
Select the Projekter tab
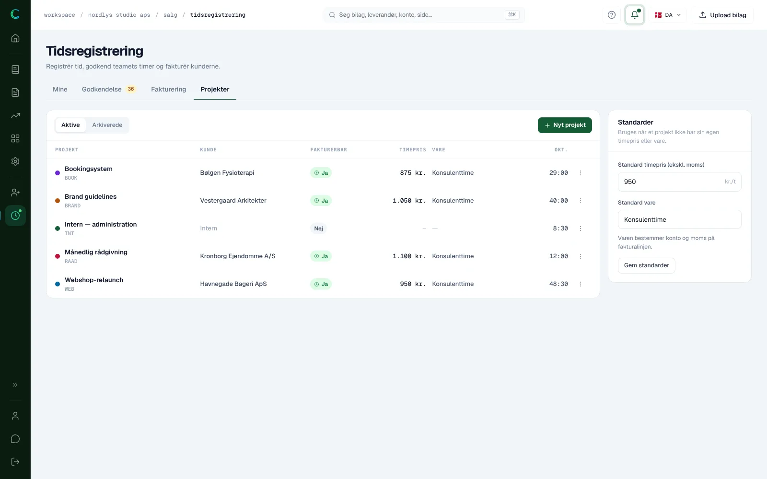click(x=215, y=90)
